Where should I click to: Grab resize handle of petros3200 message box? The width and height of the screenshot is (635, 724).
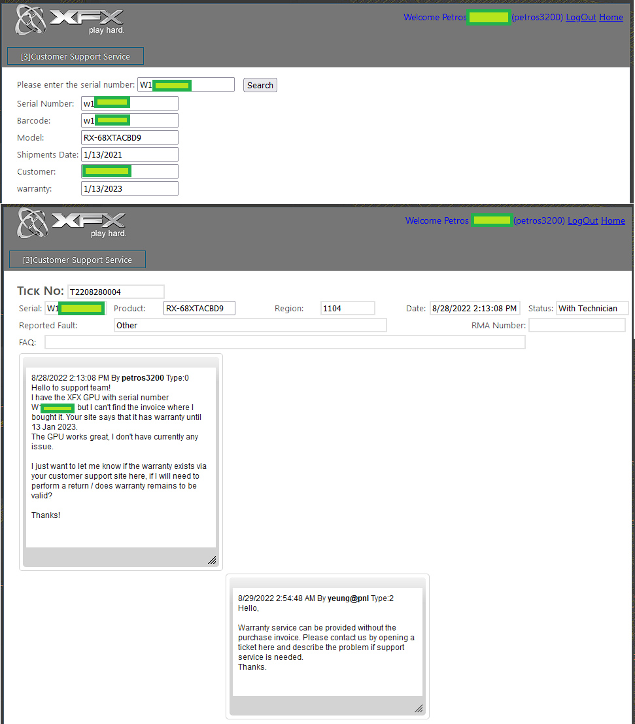pos(212,560)
